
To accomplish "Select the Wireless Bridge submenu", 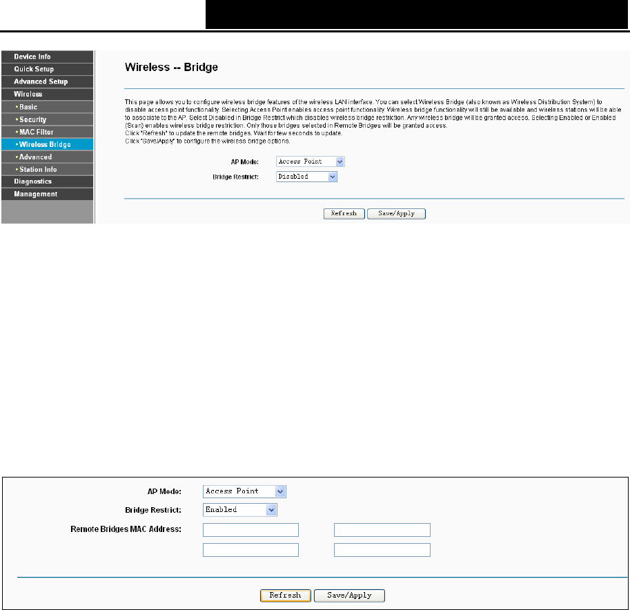I will (x=47, y=144).
